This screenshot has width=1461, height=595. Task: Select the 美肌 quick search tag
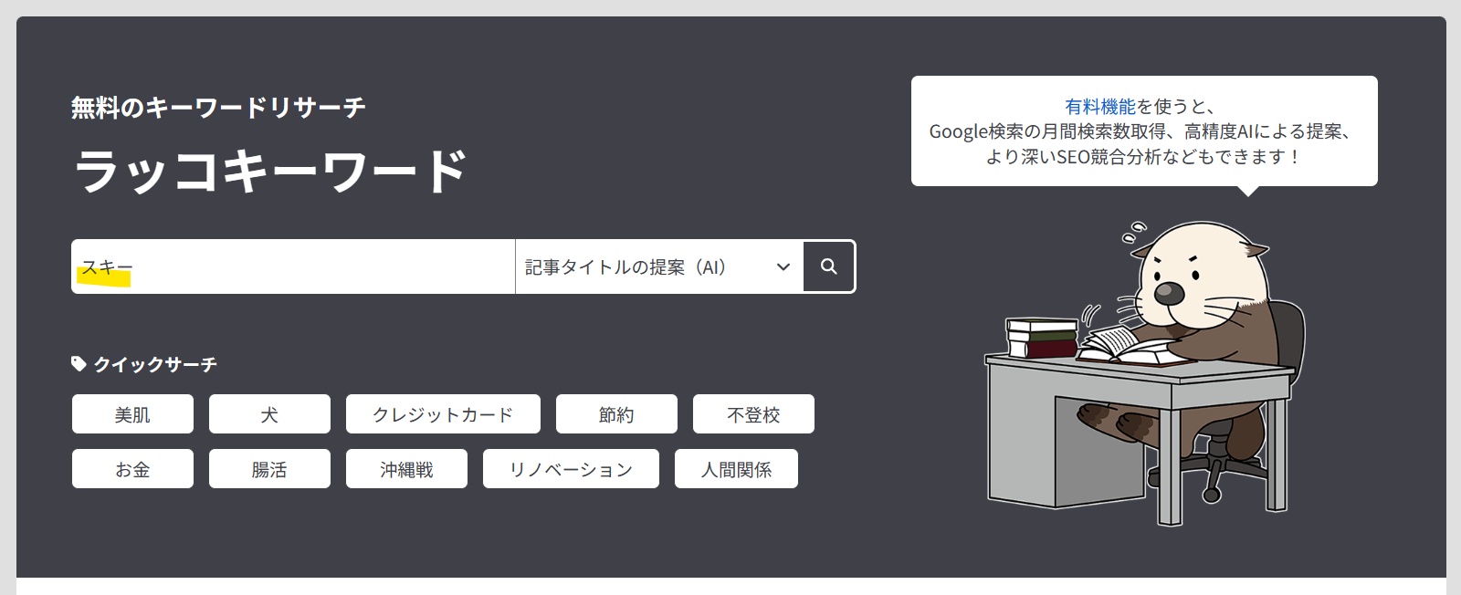(x=132, y=414)
